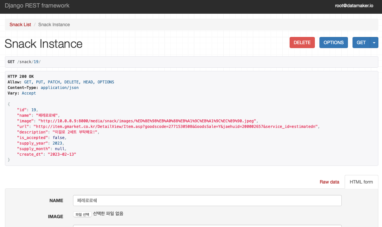Switch to the HTML form tab

pyautogui.click(x=361, y=182)
